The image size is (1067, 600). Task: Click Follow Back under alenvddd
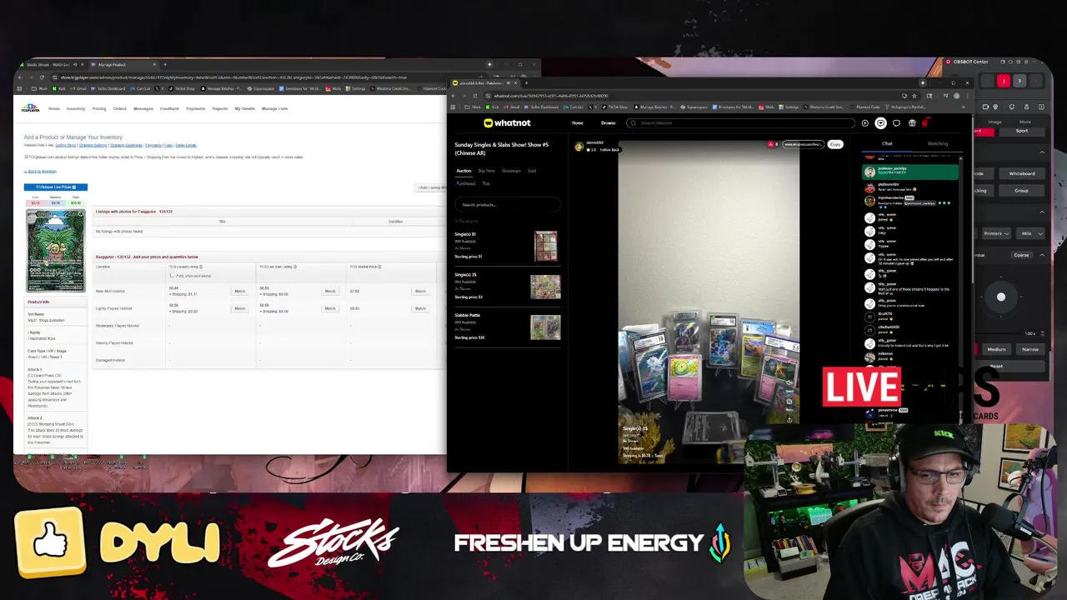pos(609,150)
